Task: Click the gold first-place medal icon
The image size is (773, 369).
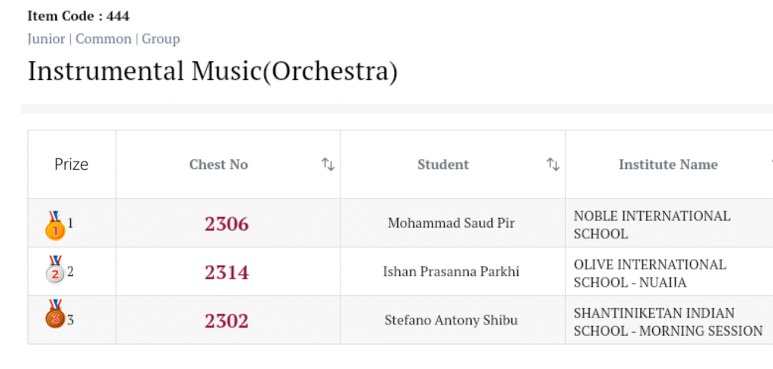Action: 55,226
